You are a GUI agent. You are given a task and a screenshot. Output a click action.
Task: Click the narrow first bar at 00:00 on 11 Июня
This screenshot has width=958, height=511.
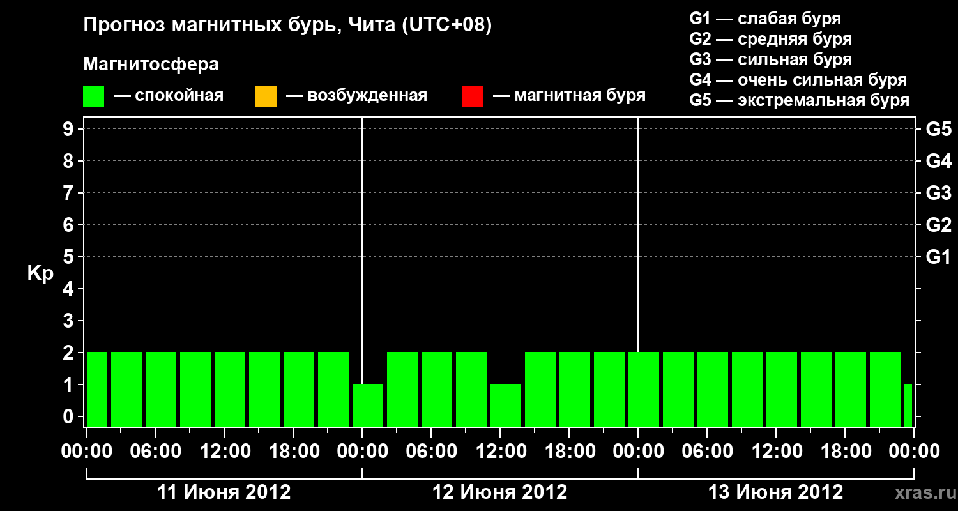[x=97, y=389]
